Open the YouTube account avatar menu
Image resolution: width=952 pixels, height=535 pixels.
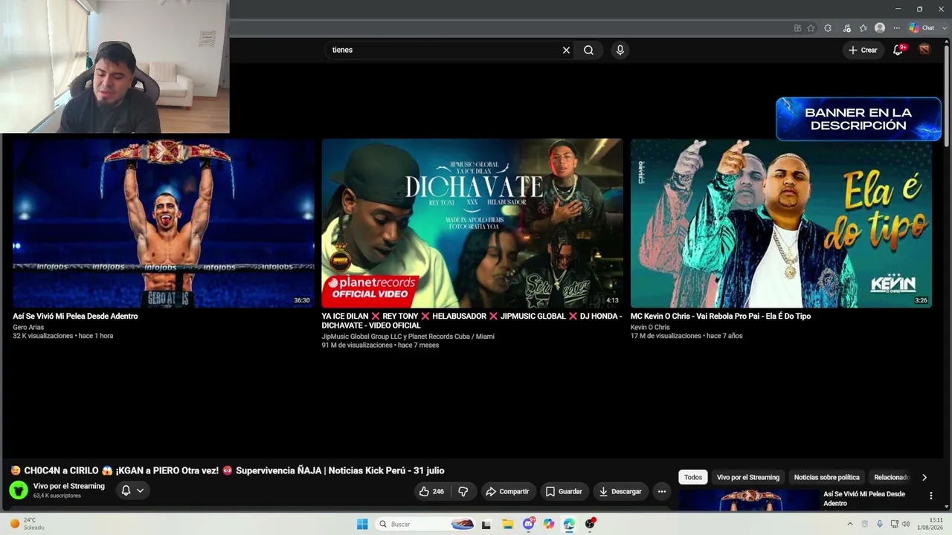[x=924, y=50]
